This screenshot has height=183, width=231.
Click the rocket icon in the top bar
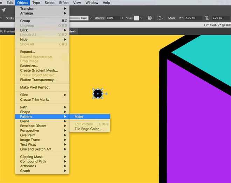click(x=4, y=10)
